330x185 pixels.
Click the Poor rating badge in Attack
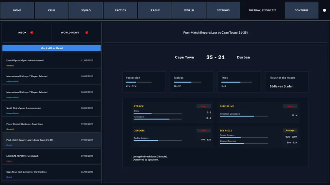coord(204,106)
